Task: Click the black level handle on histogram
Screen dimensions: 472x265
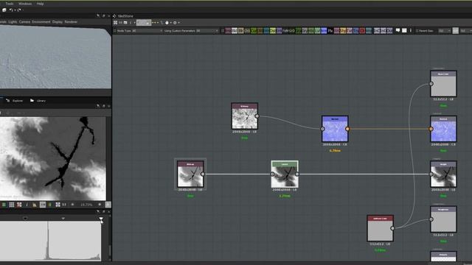Action: click(25, 219)
